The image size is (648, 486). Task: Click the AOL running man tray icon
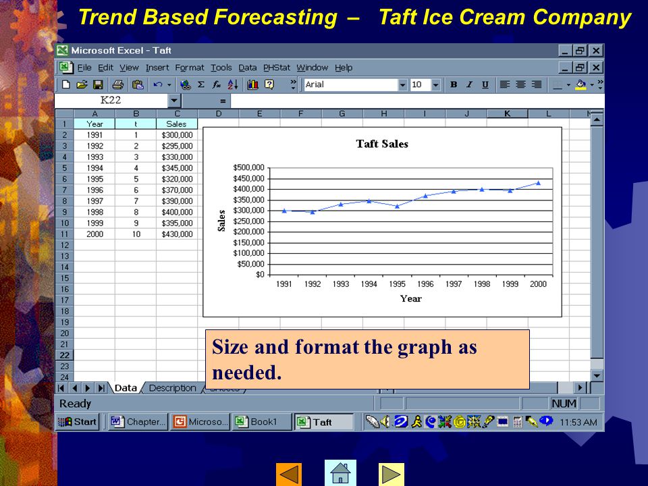[416, 421]
